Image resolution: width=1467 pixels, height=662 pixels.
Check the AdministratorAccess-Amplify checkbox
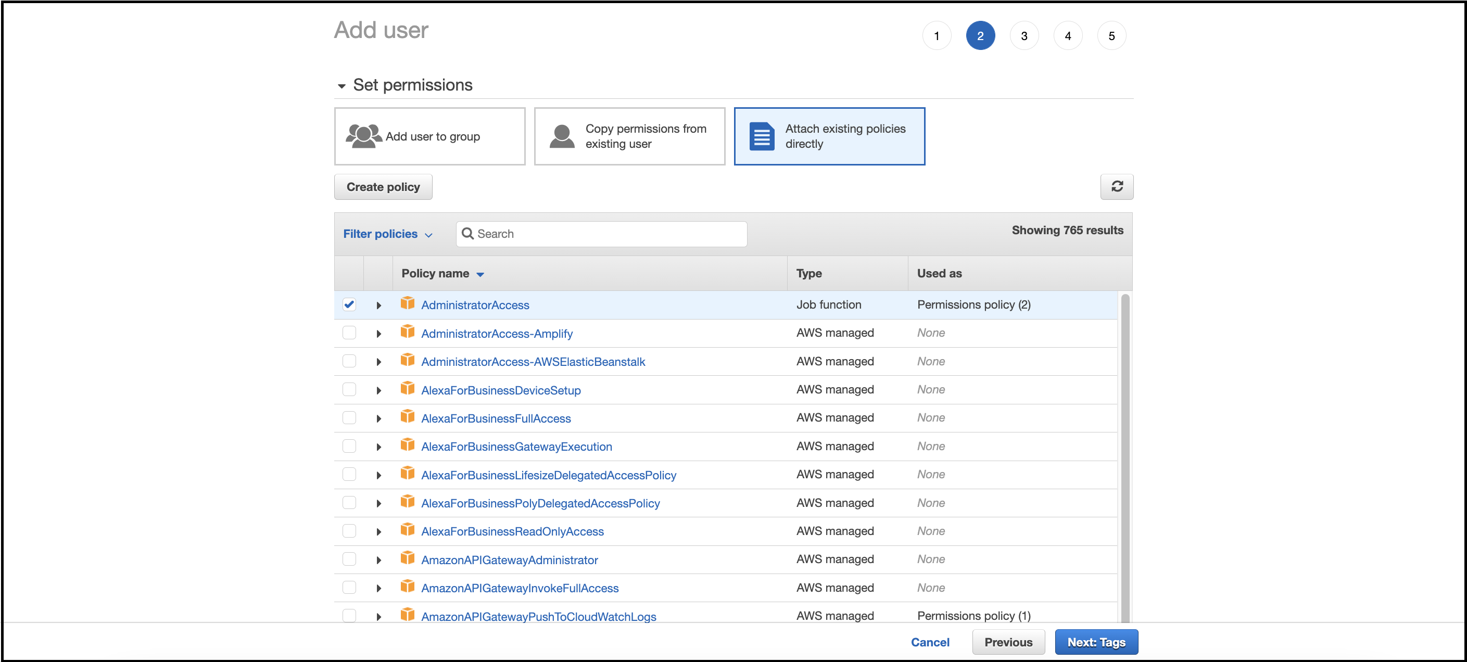pyautogui.click(x=349, y=333)
